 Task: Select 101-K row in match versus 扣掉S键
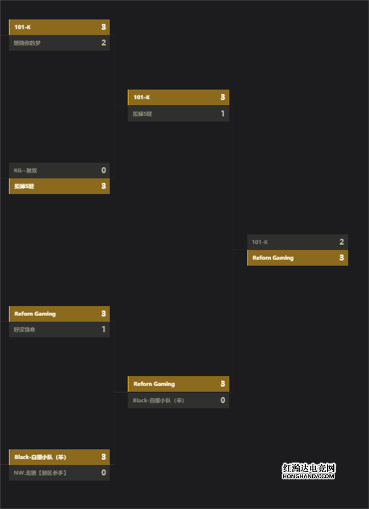tap(178, 98)
